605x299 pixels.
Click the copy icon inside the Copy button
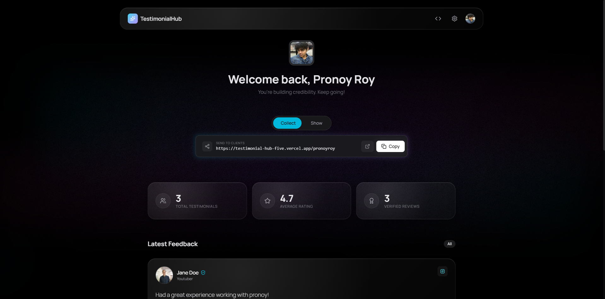[383, 146]
